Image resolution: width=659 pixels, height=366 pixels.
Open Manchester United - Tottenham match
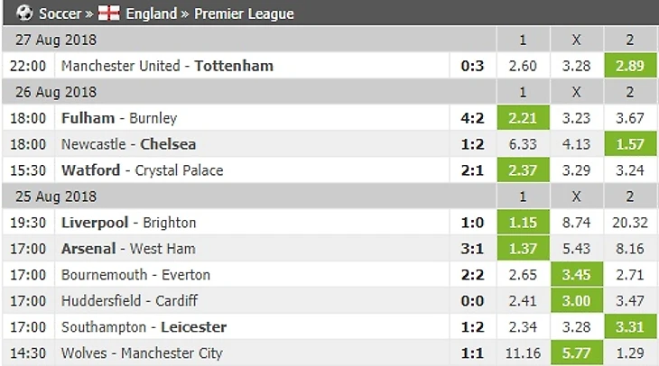point(167,66)
